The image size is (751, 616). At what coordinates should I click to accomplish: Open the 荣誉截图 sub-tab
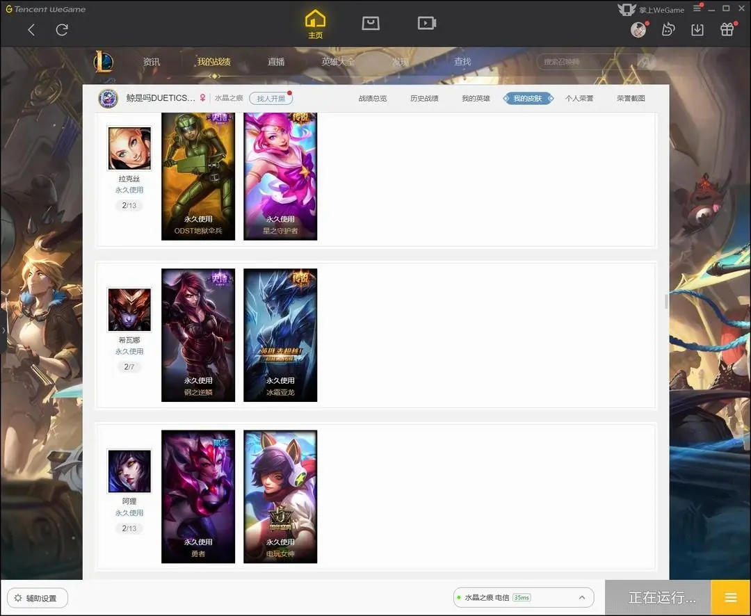pyautogui.click(x=631, y=98)
